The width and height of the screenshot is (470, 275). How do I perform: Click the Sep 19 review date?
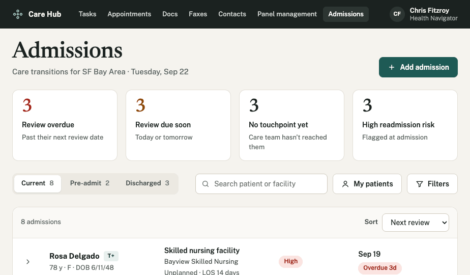coord(369,254)
